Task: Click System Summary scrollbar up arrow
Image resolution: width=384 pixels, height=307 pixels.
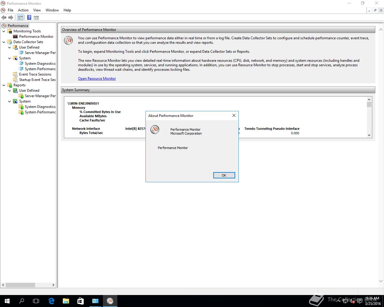Action: (x=369, y=99)
